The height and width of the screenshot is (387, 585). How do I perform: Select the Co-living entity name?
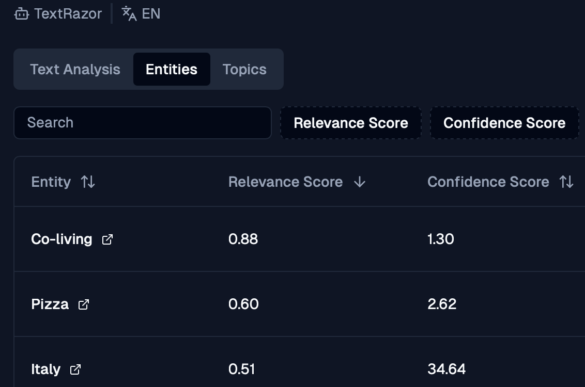pyautogui.click(x=61, y=239)
